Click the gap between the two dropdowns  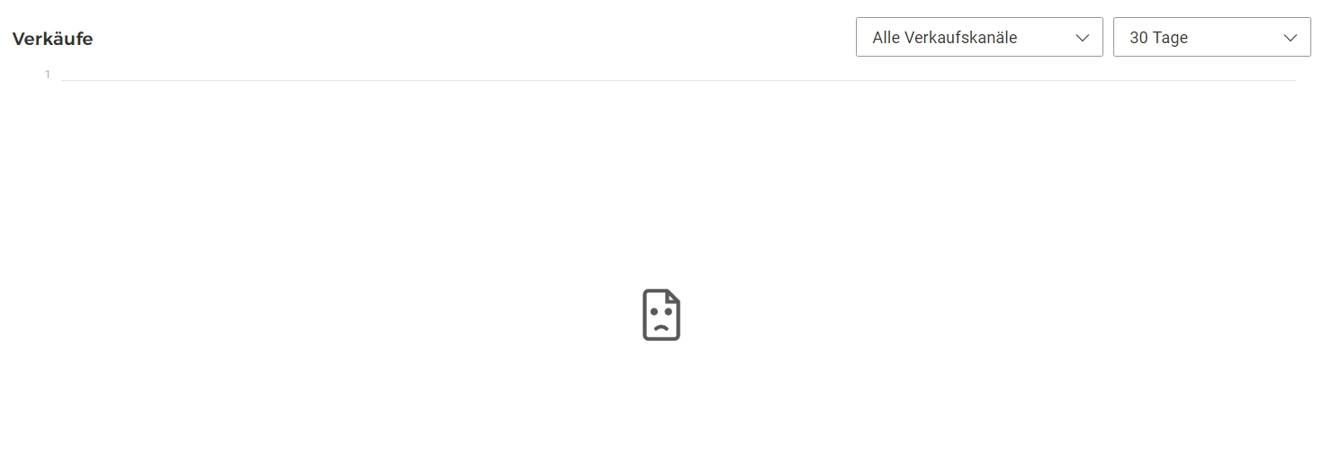point(1108,37)
